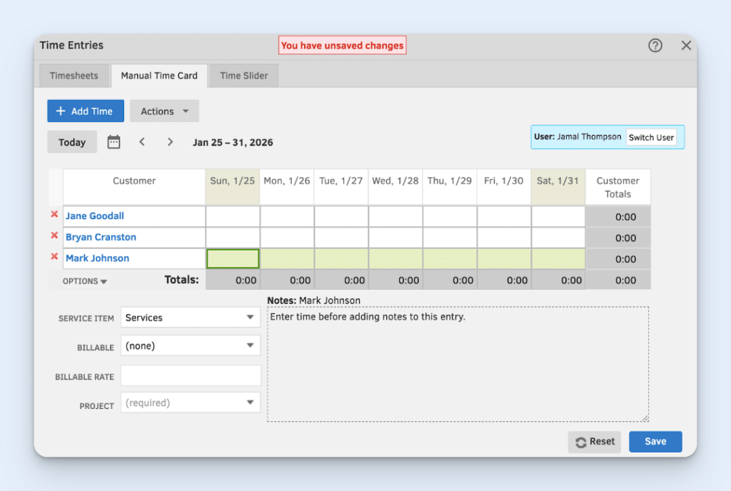Click the plus icon on Add Time

coord(62,111)
